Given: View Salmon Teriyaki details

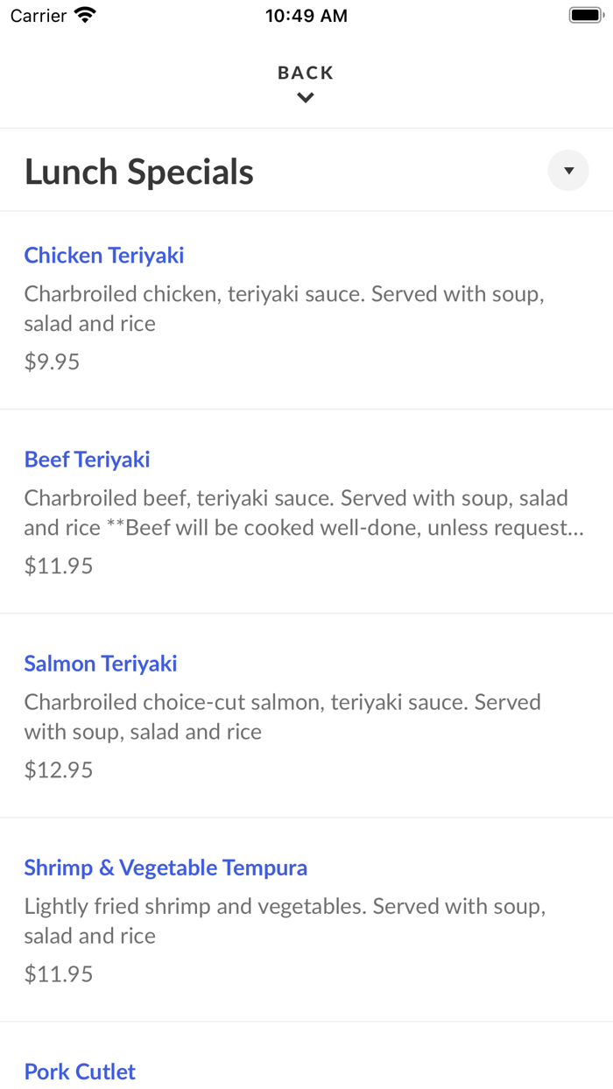Looking at the screenshot, I should [x=100, y=664].
